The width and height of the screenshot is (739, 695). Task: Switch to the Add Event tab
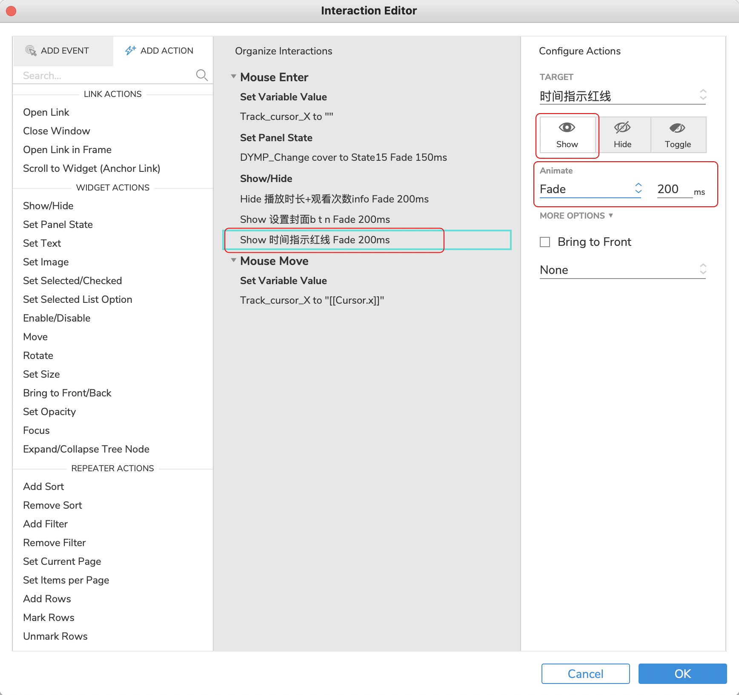coord(63,51)
